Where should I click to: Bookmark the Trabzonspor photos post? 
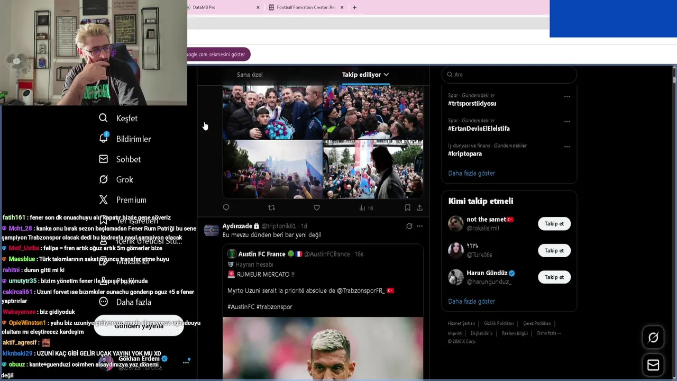tap(407, 207)
